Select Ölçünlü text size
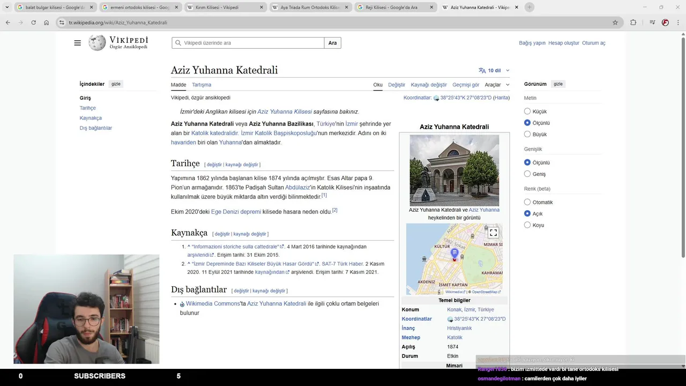 527,123
